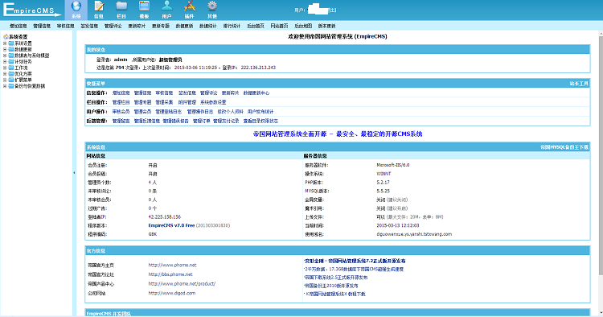The height and width of the screenshot is (317, 603).
Task: Select 审核信息 in the top submenu
Action: [65, 27]
